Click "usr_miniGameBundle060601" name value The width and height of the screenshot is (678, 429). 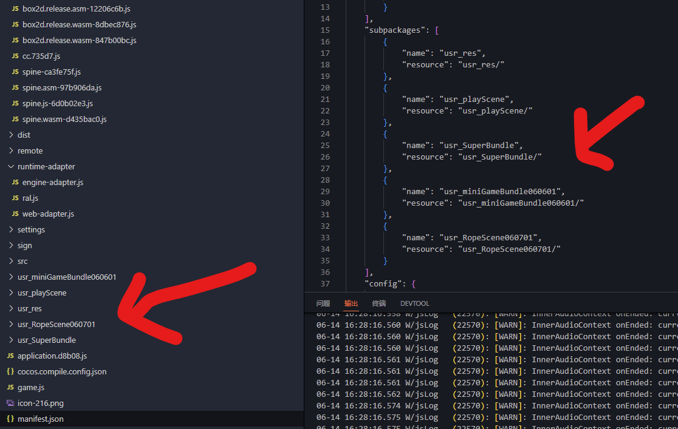pos(500,191)
